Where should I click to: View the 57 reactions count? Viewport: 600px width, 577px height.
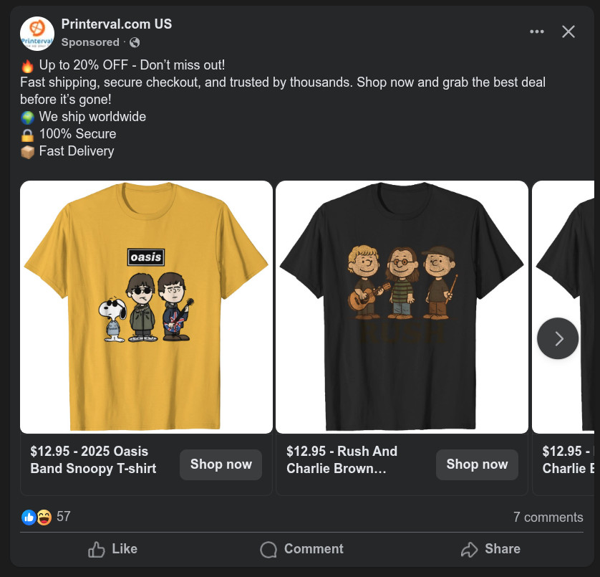click(x=64, y=517)
